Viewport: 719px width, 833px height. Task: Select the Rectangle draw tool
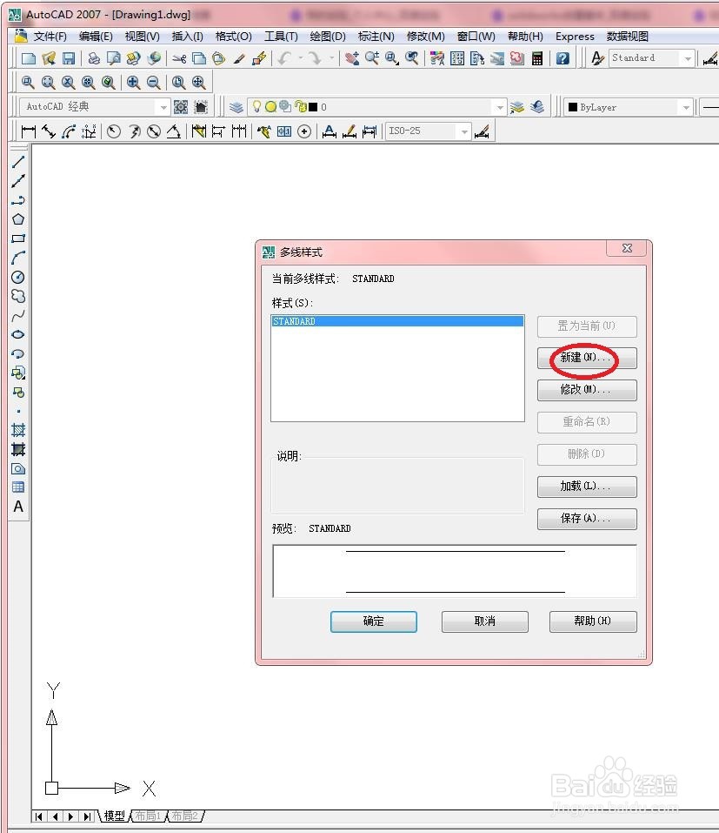coord(18,238)
